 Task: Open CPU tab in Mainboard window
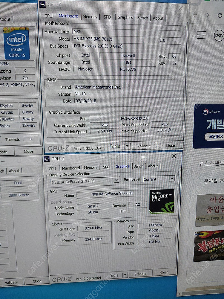(48, 16)
